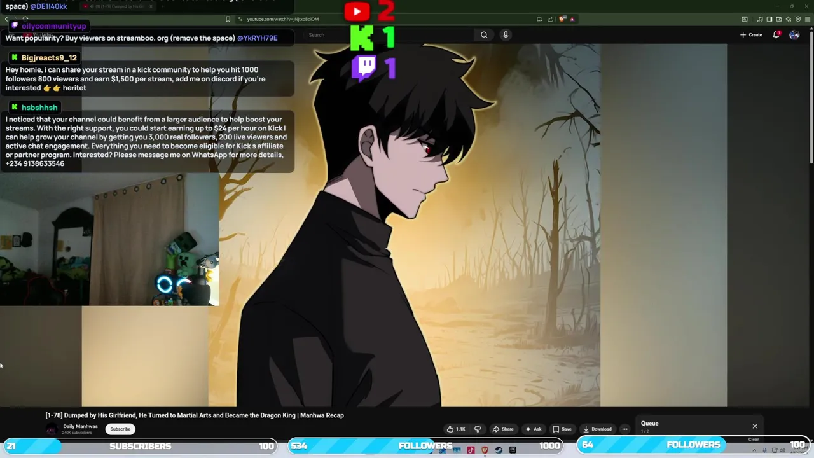Image resolution: width=814 pixels, height=458 pixels.
Task: Dislike the video with thumbs down
Action: 478,429
